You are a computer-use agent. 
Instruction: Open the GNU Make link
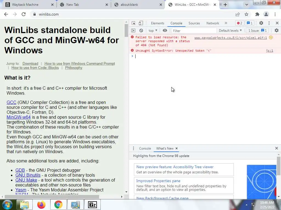click(x=26, y=180)
